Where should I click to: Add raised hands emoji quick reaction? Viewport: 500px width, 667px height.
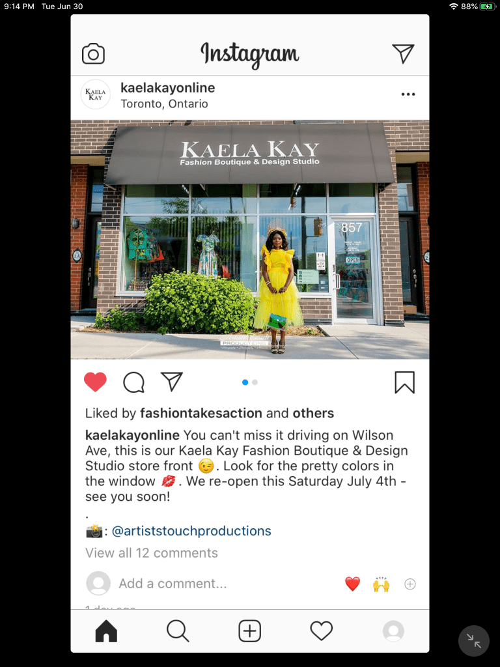tap(381, 584)
